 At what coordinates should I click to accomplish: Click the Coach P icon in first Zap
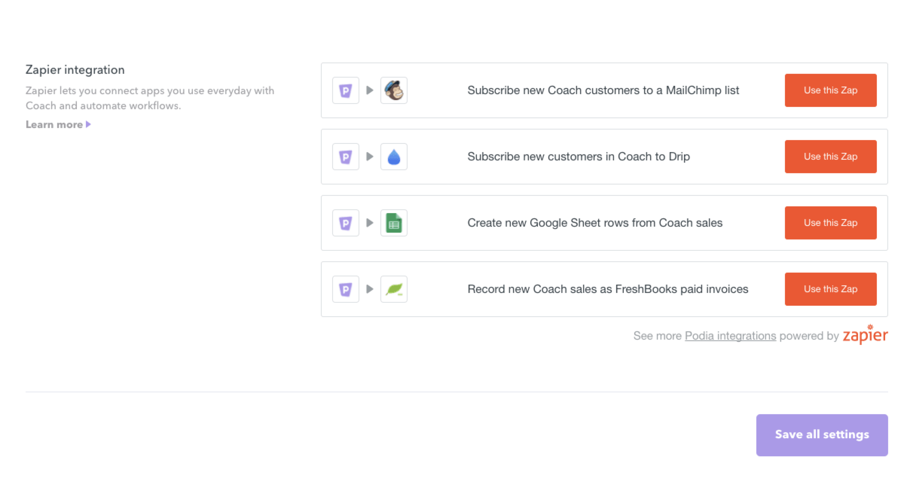[345, 91]
